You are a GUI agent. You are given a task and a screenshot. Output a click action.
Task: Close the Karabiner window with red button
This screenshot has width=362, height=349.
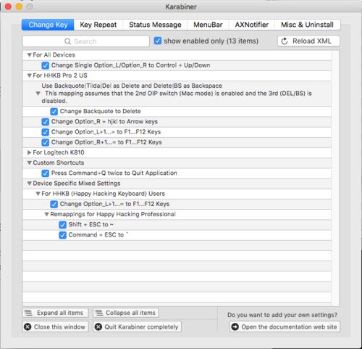(8, 7)
